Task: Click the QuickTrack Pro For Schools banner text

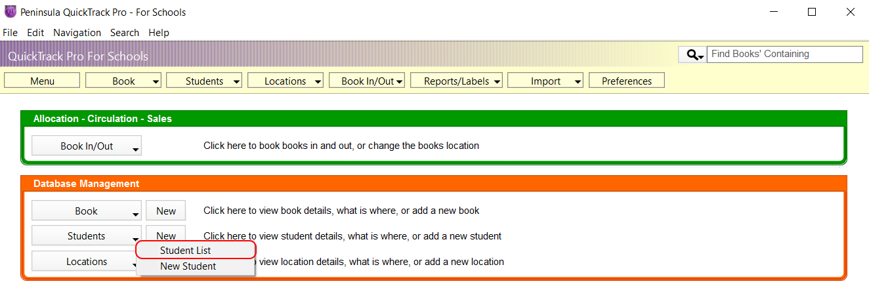Action: (x=78, y=56)
